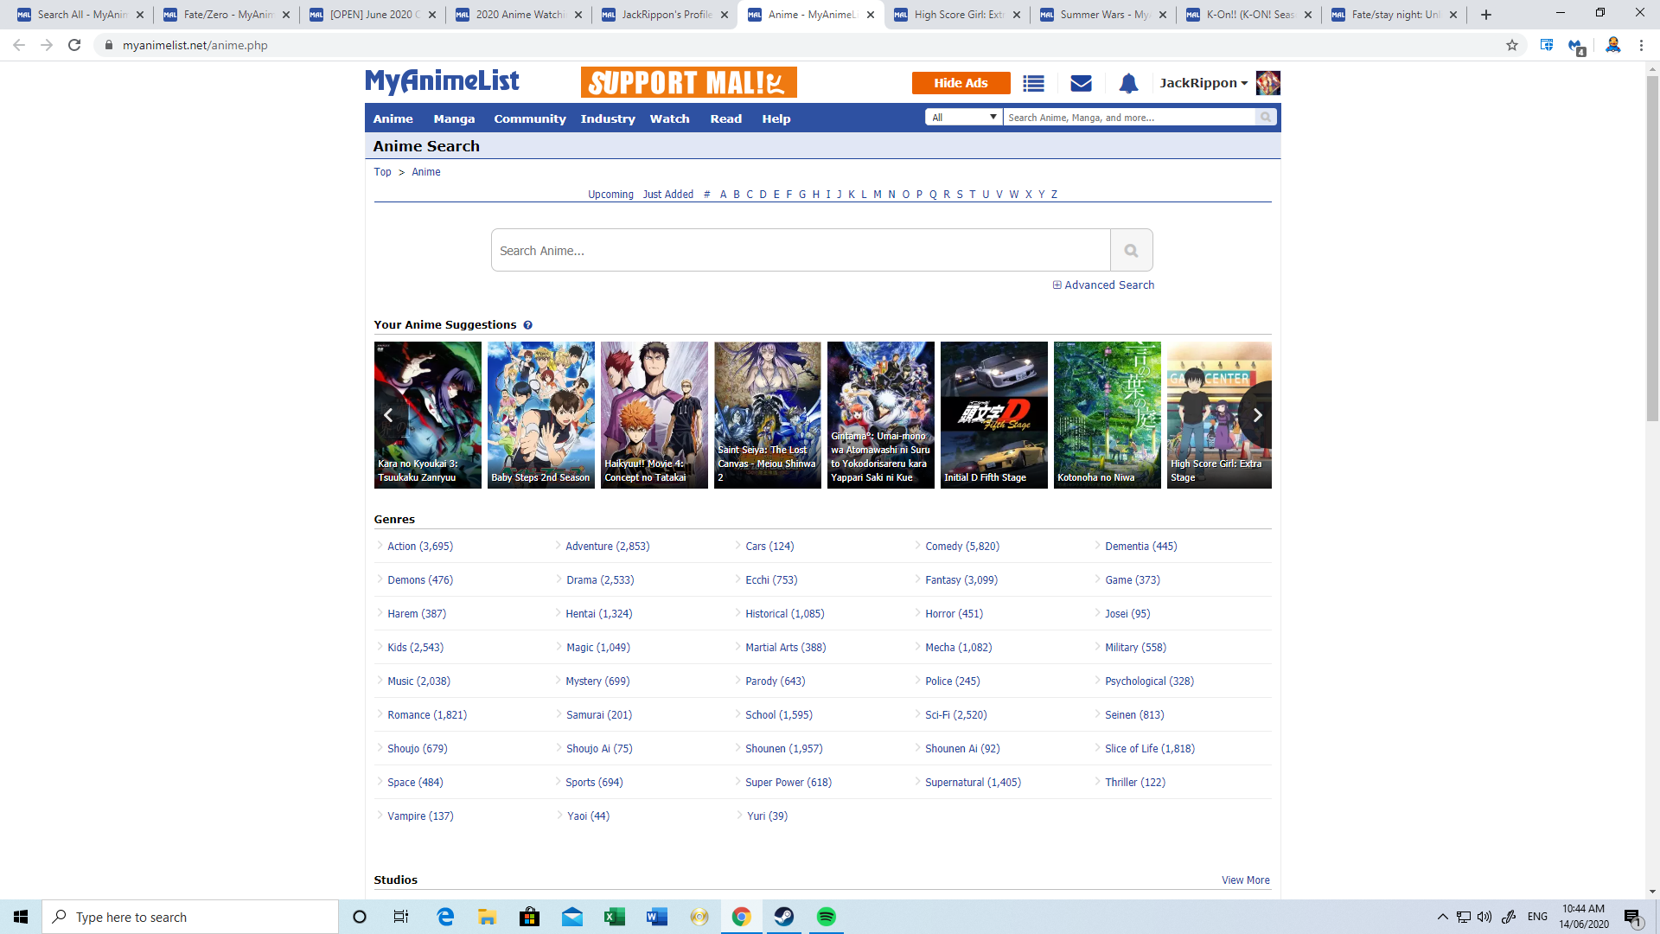This screenshot has width=1660, height=934.
Task: Open the Initial D Fifth Stage thumbnail
Action: pyautogui.click(x=993, y=415)
